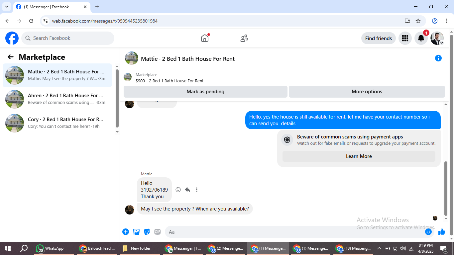Switch to (2) Messenger taskbar window
Screen dimensions: 454x255
(226, 248)
